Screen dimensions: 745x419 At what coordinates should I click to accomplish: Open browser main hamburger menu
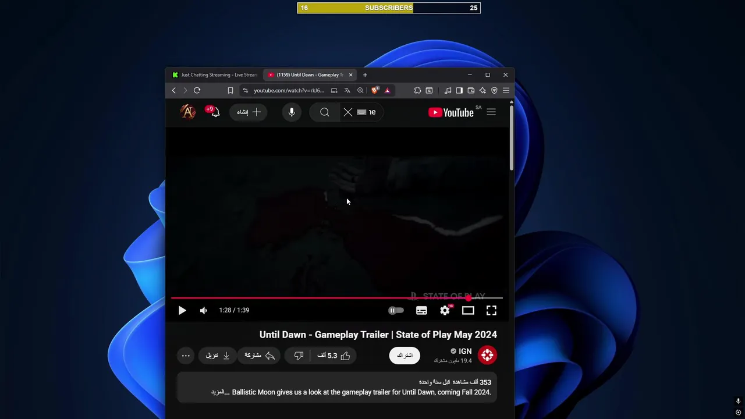point(506,90)
